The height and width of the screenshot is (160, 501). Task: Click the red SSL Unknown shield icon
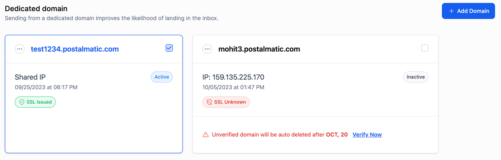click(209, 102)
